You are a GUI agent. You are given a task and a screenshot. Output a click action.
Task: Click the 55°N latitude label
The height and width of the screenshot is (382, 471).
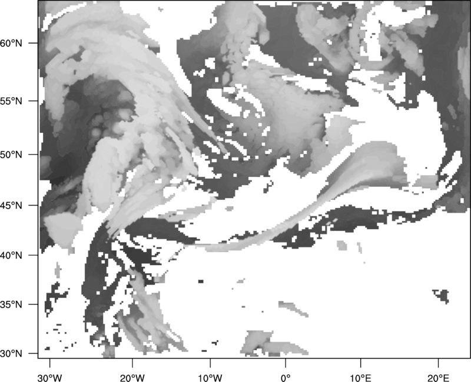(11, 101)
